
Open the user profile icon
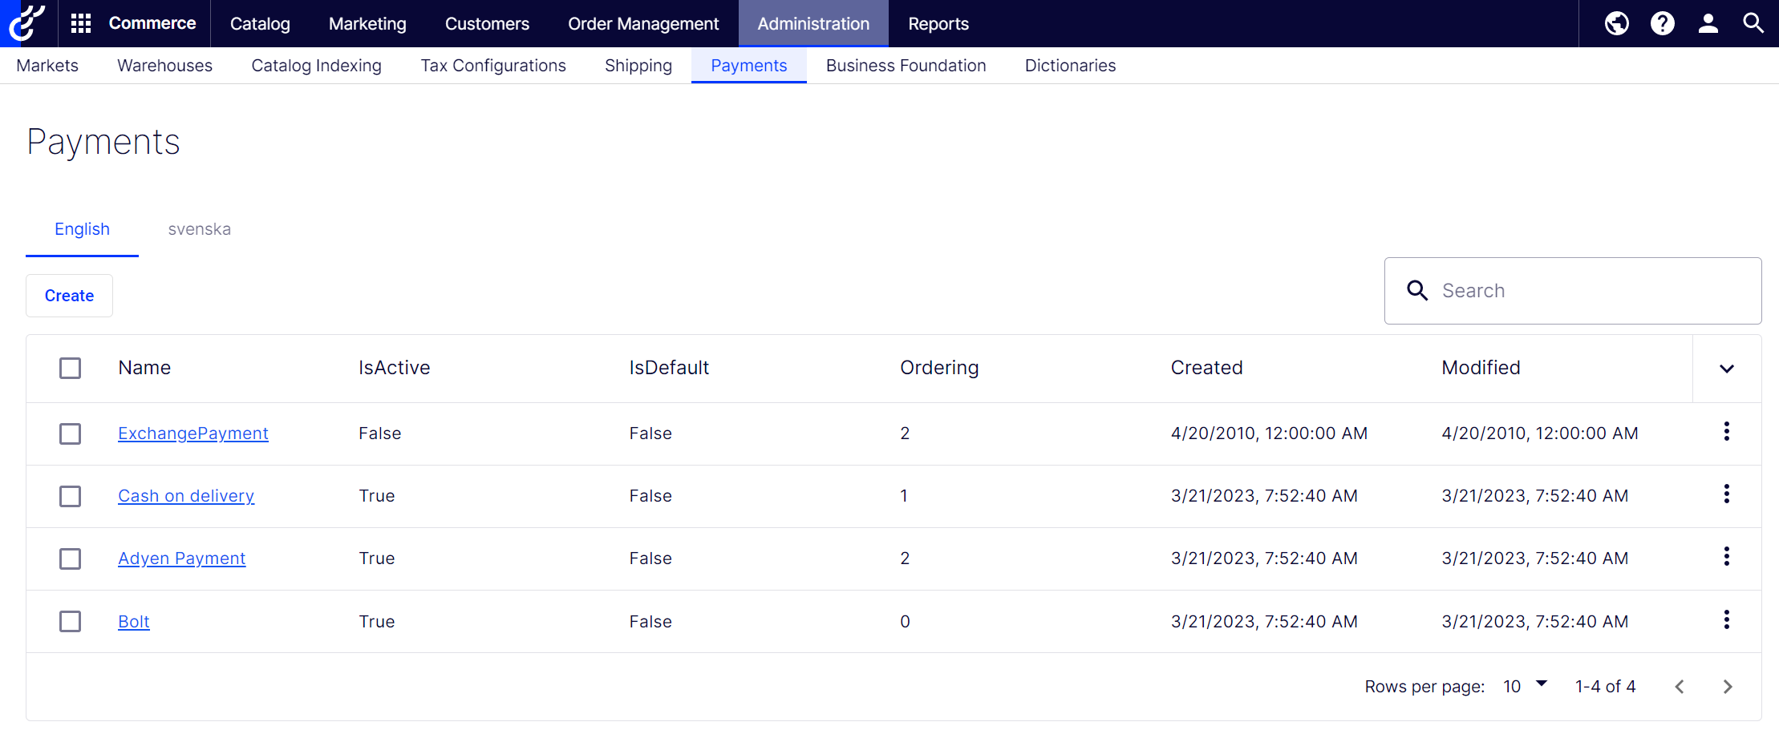click(x=1708, y=23)
